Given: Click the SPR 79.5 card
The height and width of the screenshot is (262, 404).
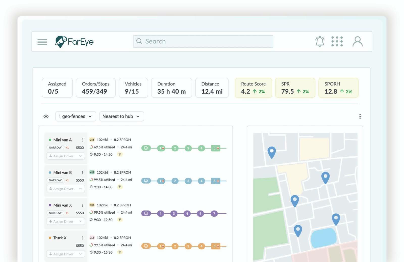Looking at the screenshot, I should pyautogui.click(x=295, y=88).
